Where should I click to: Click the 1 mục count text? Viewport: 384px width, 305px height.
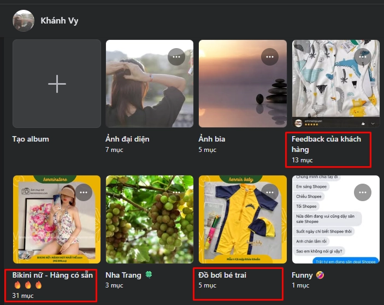tap(300, 285)
